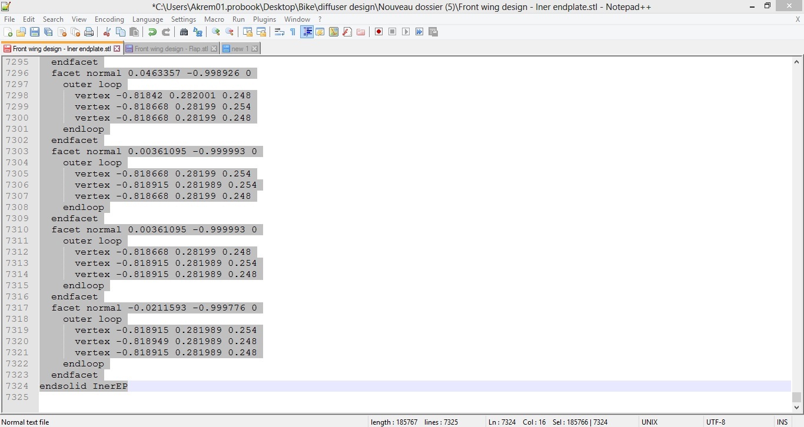Click the Save All toolbar icon

click(x=48, y=32)
